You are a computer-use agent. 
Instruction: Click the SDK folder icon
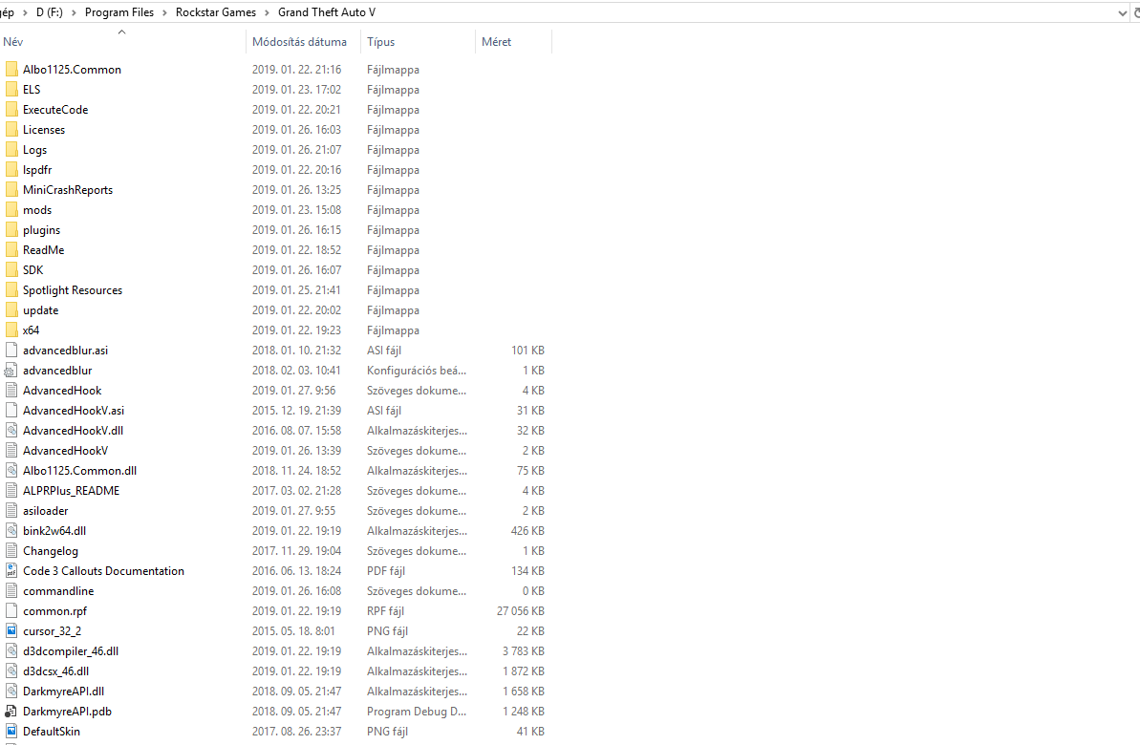[x=11, y=269]
